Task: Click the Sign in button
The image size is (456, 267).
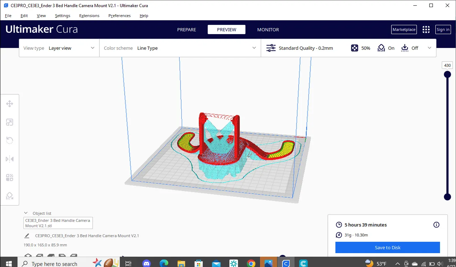Action: (x=443, y=30)
